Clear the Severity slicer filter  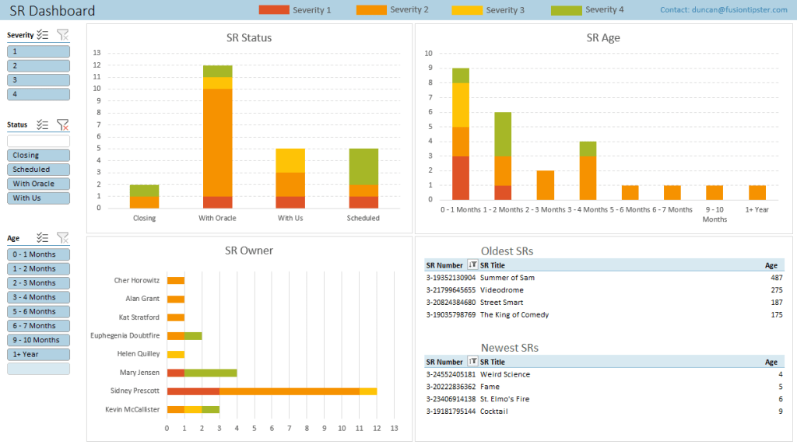[x=63, y=35]
